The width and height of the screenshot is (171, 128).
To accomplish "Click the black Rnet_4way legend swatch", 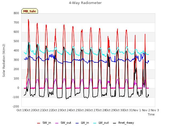I will pyautogui.click(x=115, y=123).
